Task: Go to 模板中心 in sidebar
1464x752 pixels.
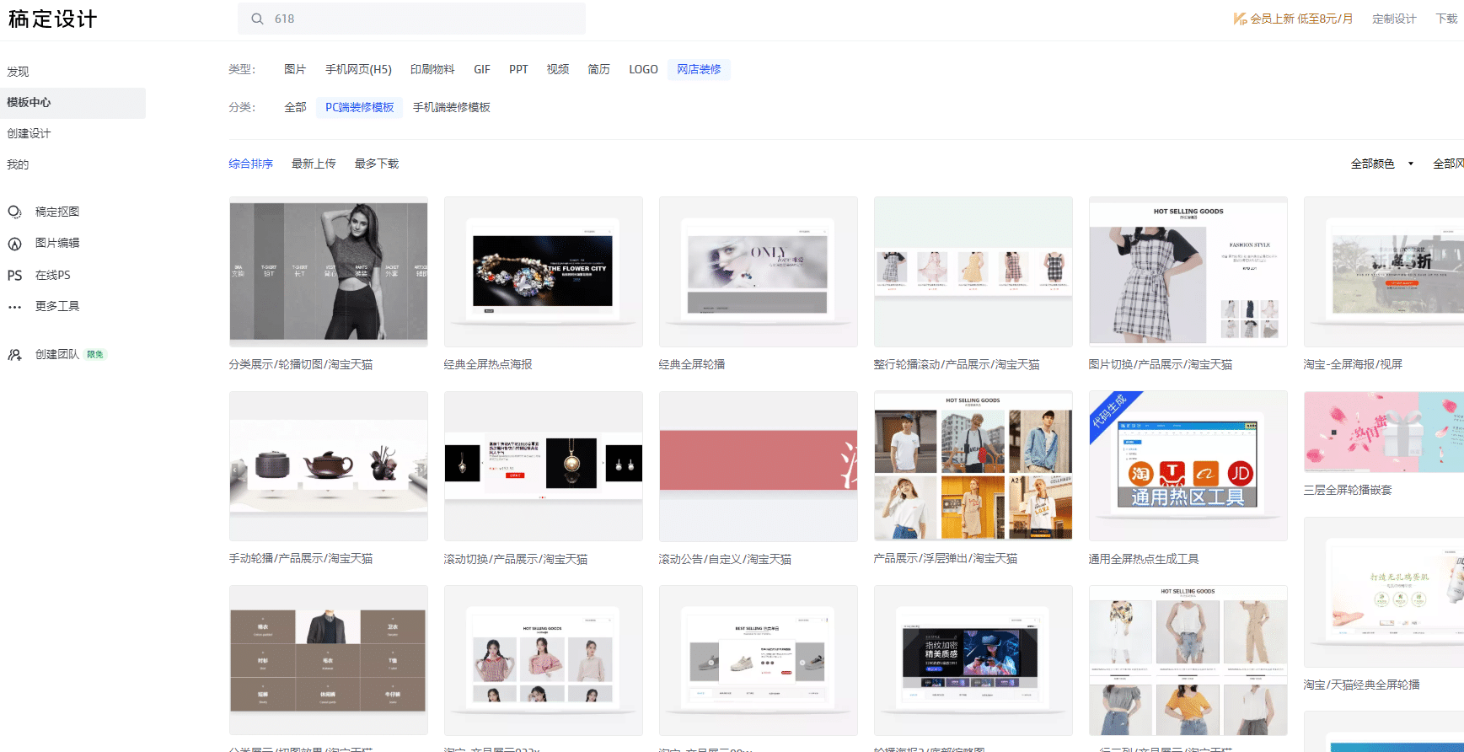Action: coord(72,102)
